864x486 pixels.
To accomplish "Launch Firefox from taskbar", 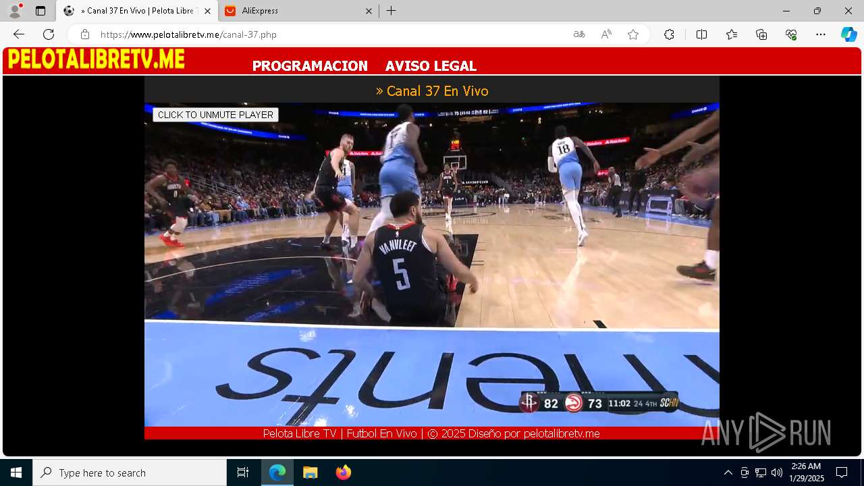I will coord(343,473).
